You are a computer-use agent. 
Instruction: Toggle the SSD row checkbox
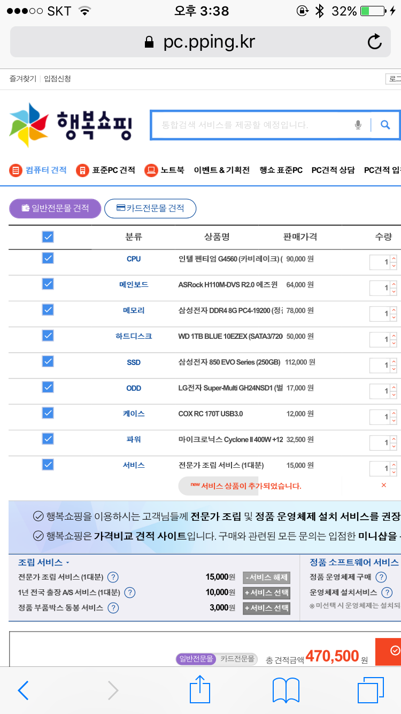(x=48, y=361)
